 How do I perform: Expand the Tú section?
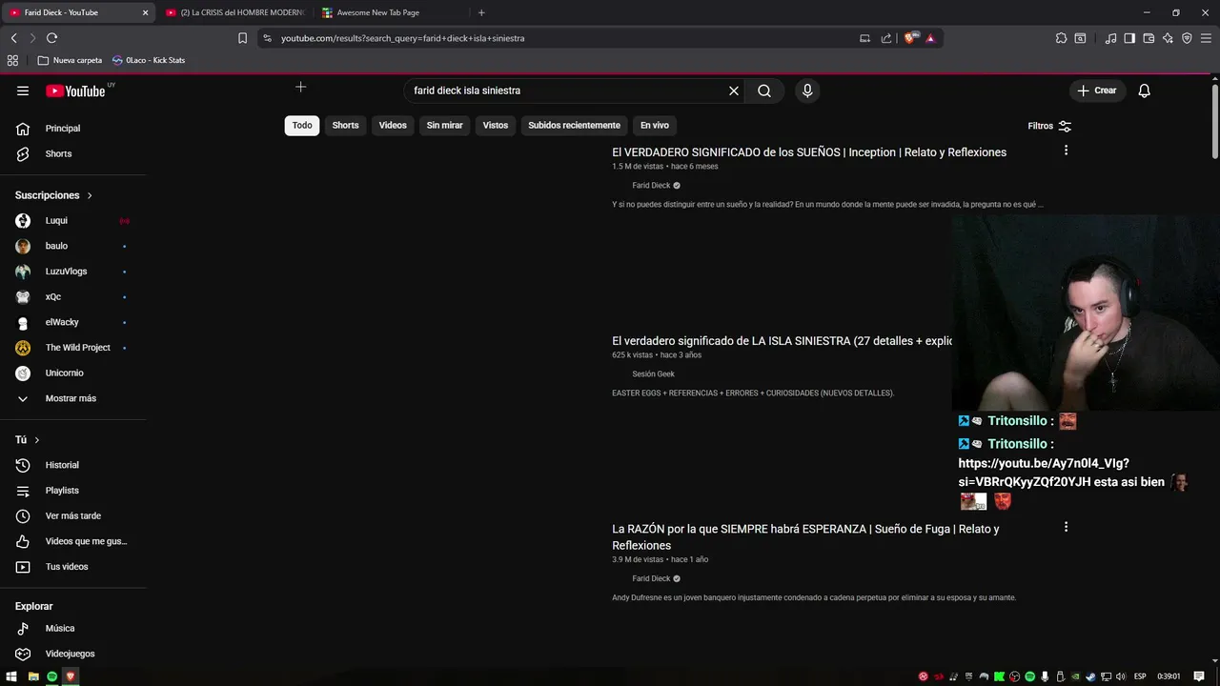tap(28, 440)
